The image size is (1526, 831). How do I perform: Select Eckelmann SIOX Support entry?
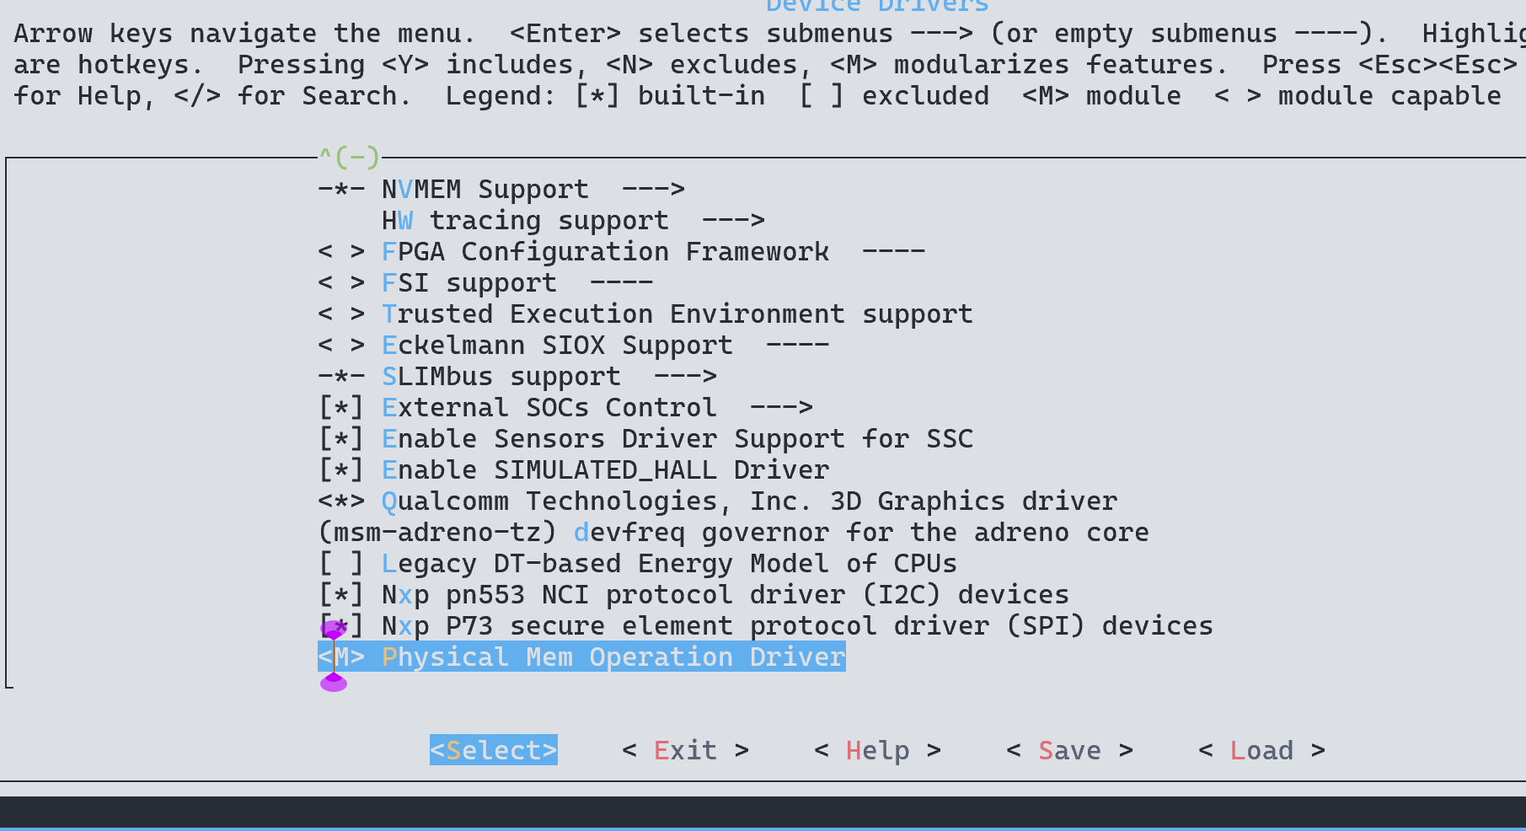(556, 346)
